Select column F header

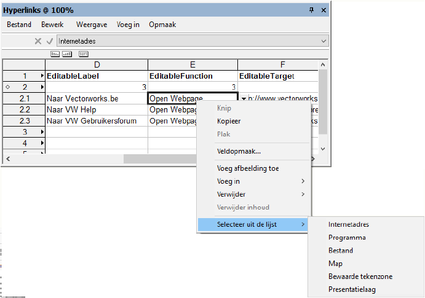pyautogui.click(x=278, y=65)
